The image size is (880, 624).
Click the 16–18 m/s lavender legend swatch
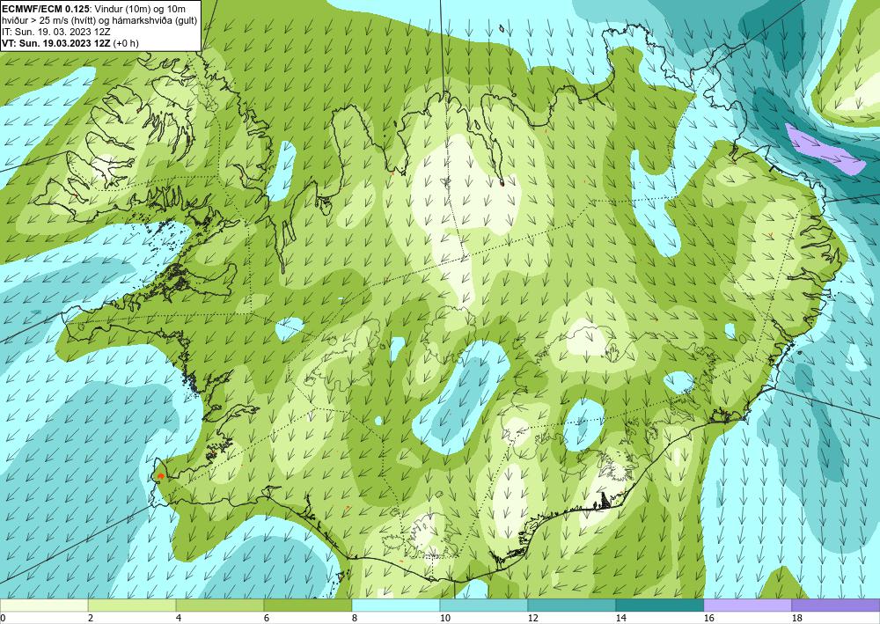tap(747, 606)
